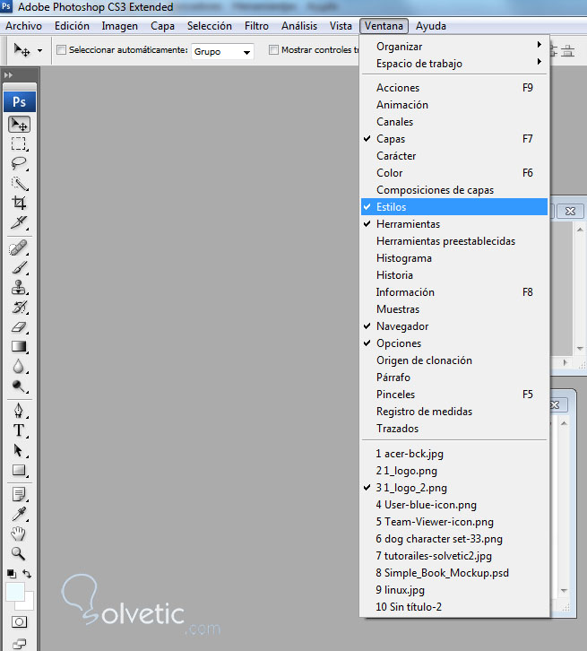Select the Magic Wand tool
This screenshot has width=587, height=651.
(19, 184)
